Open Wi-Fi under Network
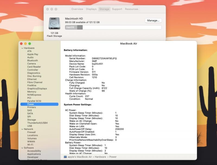 (x=30, y=145)
